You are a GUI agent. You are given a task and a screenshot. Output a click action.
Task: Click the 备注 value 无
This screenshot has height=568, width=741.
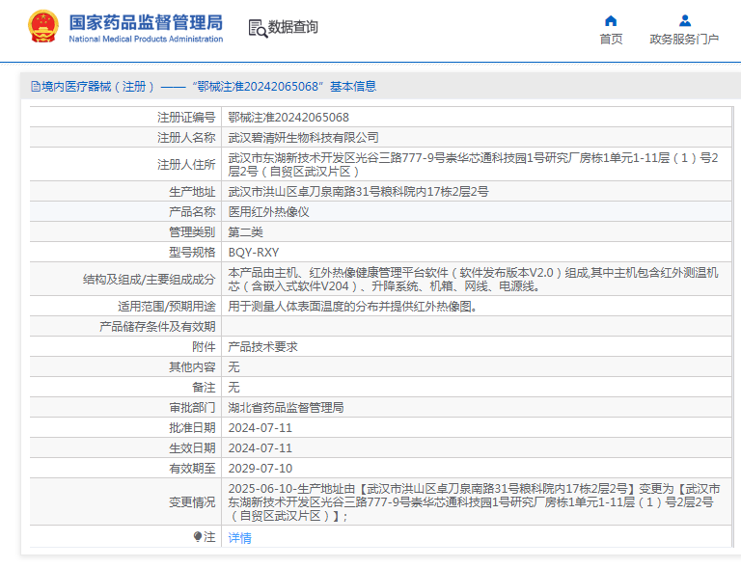[233, 388]
